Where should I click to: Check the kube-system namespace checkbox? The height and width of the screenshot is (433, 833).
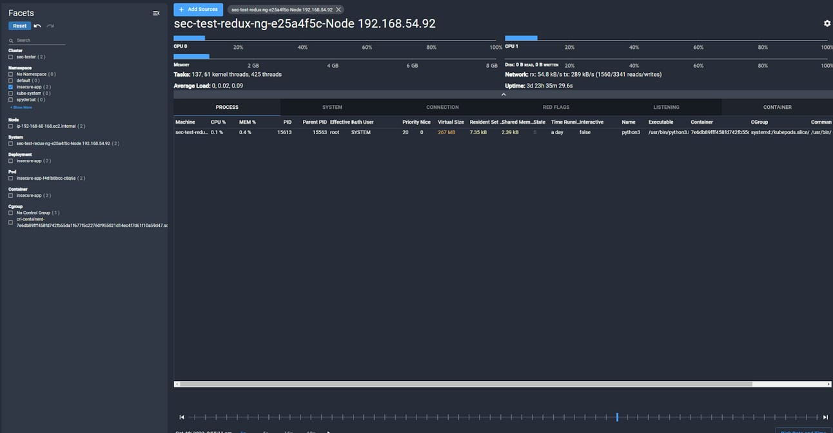[11, 93]
